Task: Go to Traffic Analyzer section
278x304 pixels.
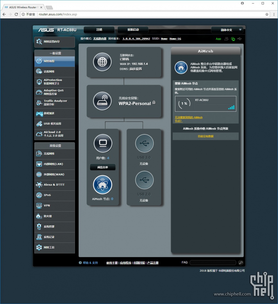Action: [55, 102]
